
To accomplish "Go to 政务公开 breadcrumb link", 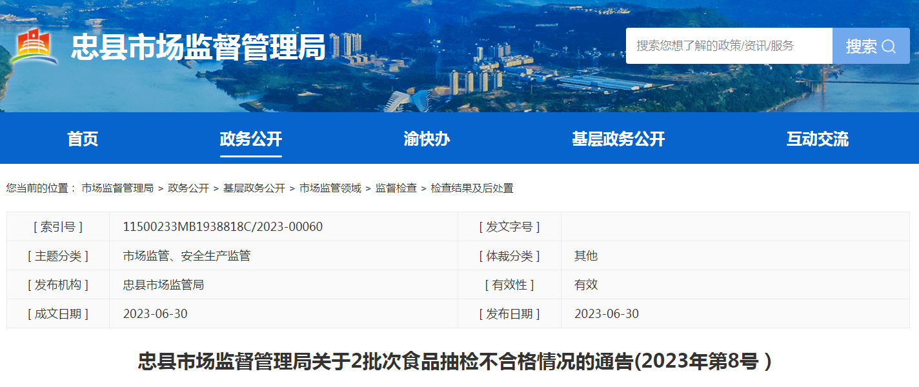I will [x=188, y=188].
